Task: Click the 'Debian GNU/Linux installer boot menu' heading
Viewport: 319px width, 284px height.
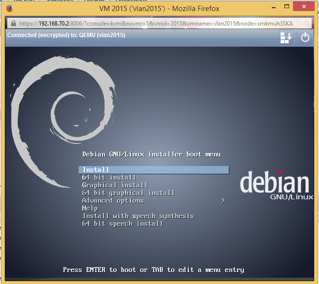Action: click(152, 155)
